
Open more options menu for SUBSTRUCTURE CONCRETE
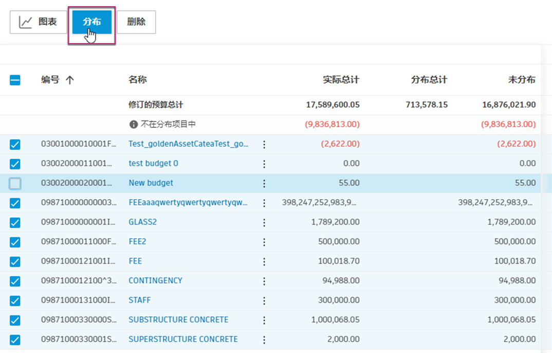264,320
